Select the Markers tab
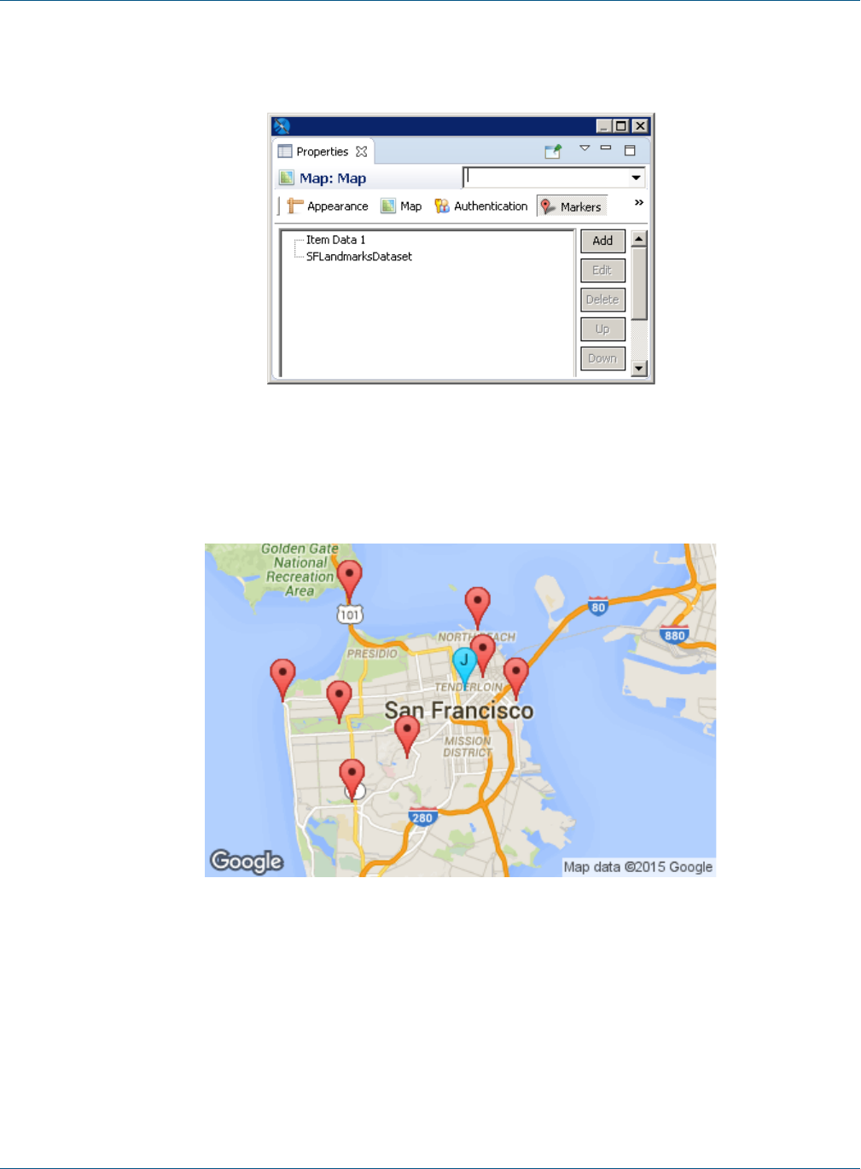This screenshot has width=861, height=1169. point(572,206)
